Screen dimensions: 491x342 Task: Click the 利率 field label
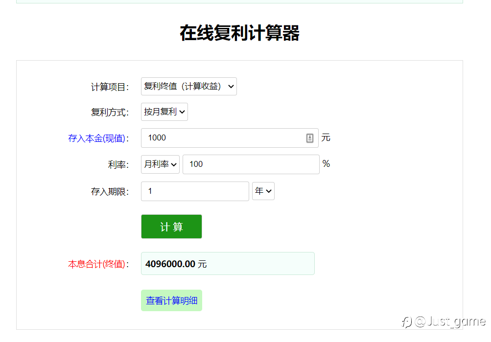coord(118,165)
